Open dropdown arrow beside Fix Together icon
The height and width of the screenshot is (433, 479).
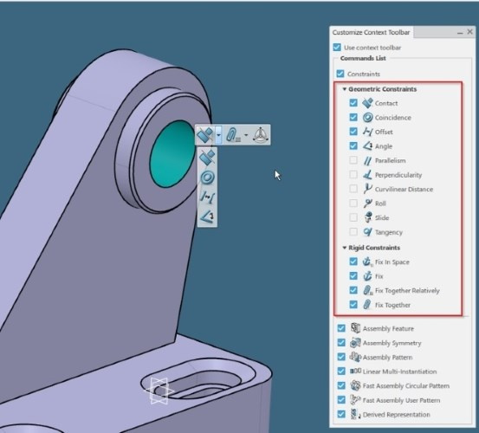[246, 135]
